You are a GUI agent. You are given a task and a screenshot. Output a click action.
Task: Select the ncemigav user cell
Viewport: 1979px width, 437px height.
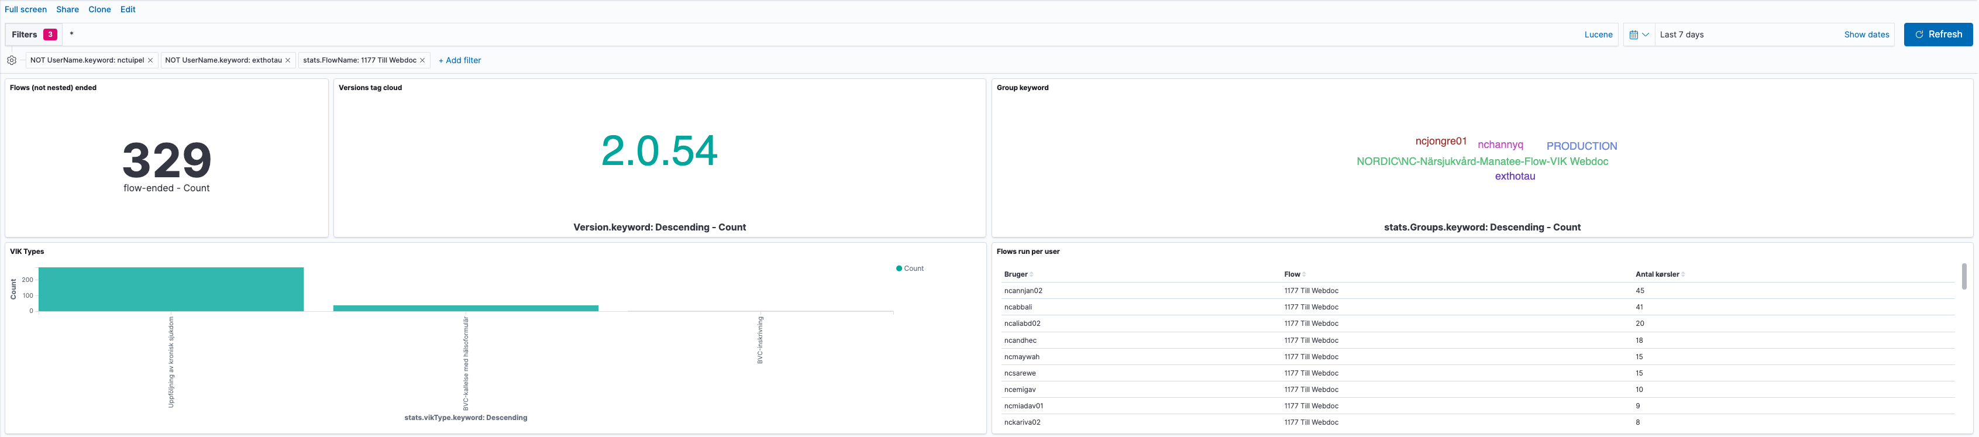tap(1020, 390)
